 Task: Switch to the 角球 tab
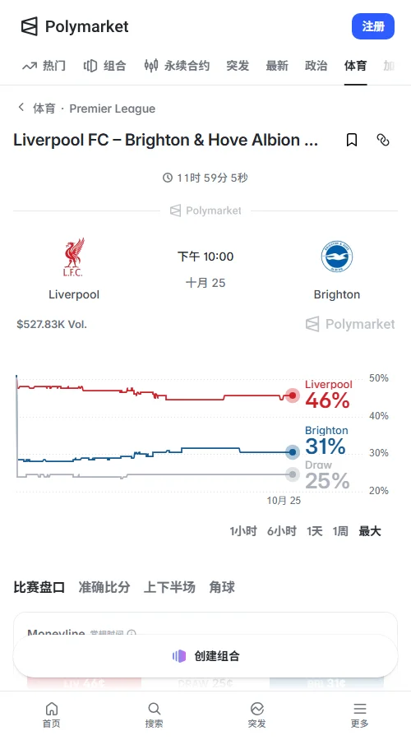pos(222,587)
